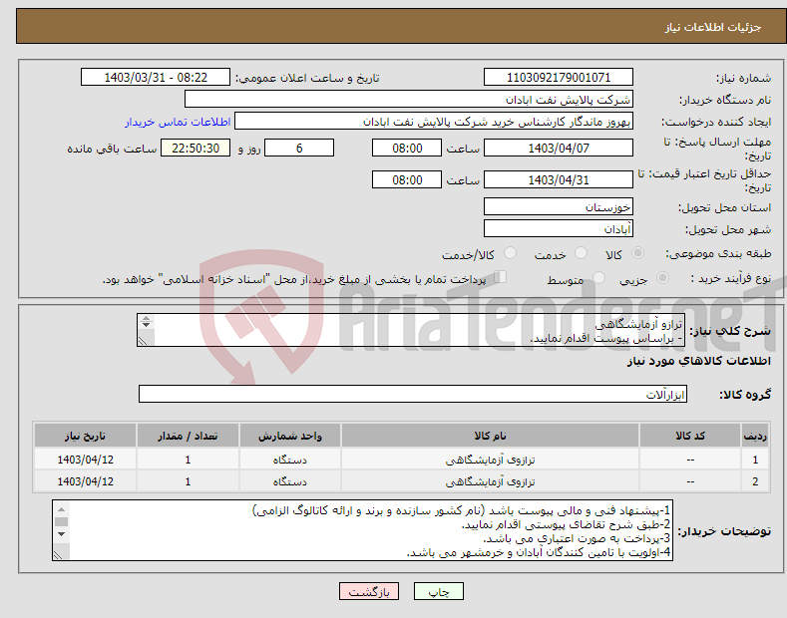Click scrollbar thumb in توضیحات خریدار box
This screenshot has width=787, height=618.
coord(61,521)
